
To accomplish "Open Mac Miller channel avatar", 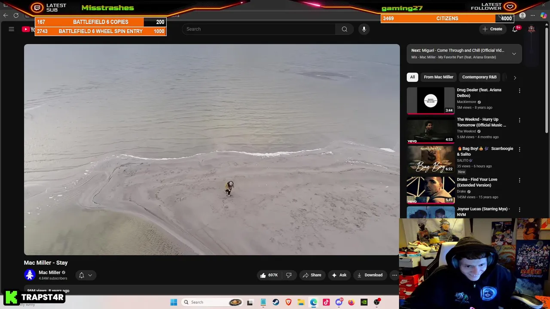I will point(30,275).
